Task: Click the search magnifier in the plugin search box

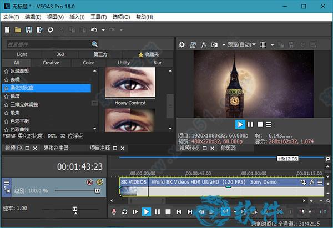Action: point(95,44)
